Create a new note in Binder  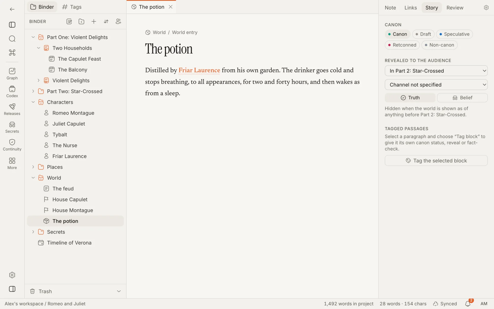point(69,21)
